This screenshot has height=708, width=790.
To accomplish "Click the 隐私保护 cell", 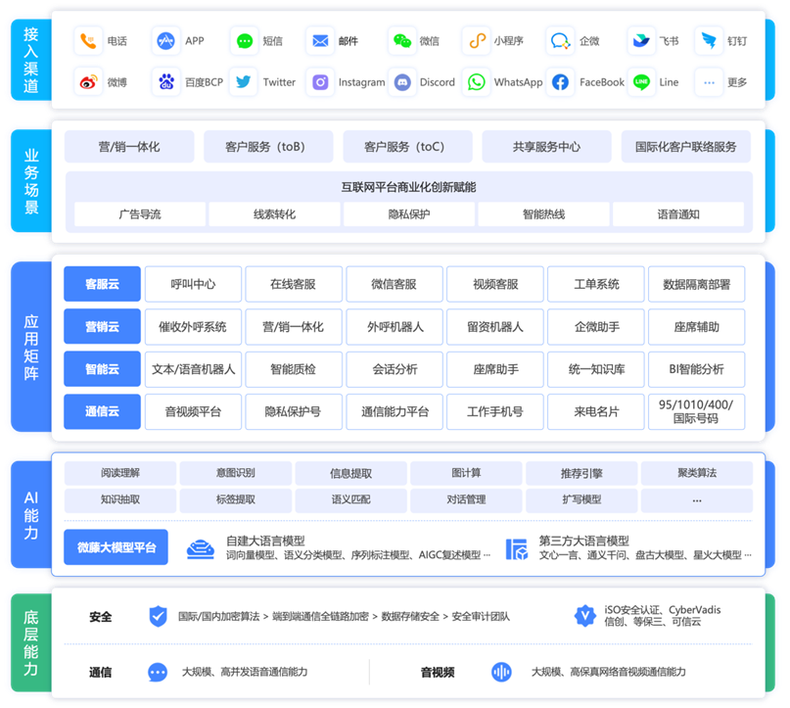I will tap(409, 214).
